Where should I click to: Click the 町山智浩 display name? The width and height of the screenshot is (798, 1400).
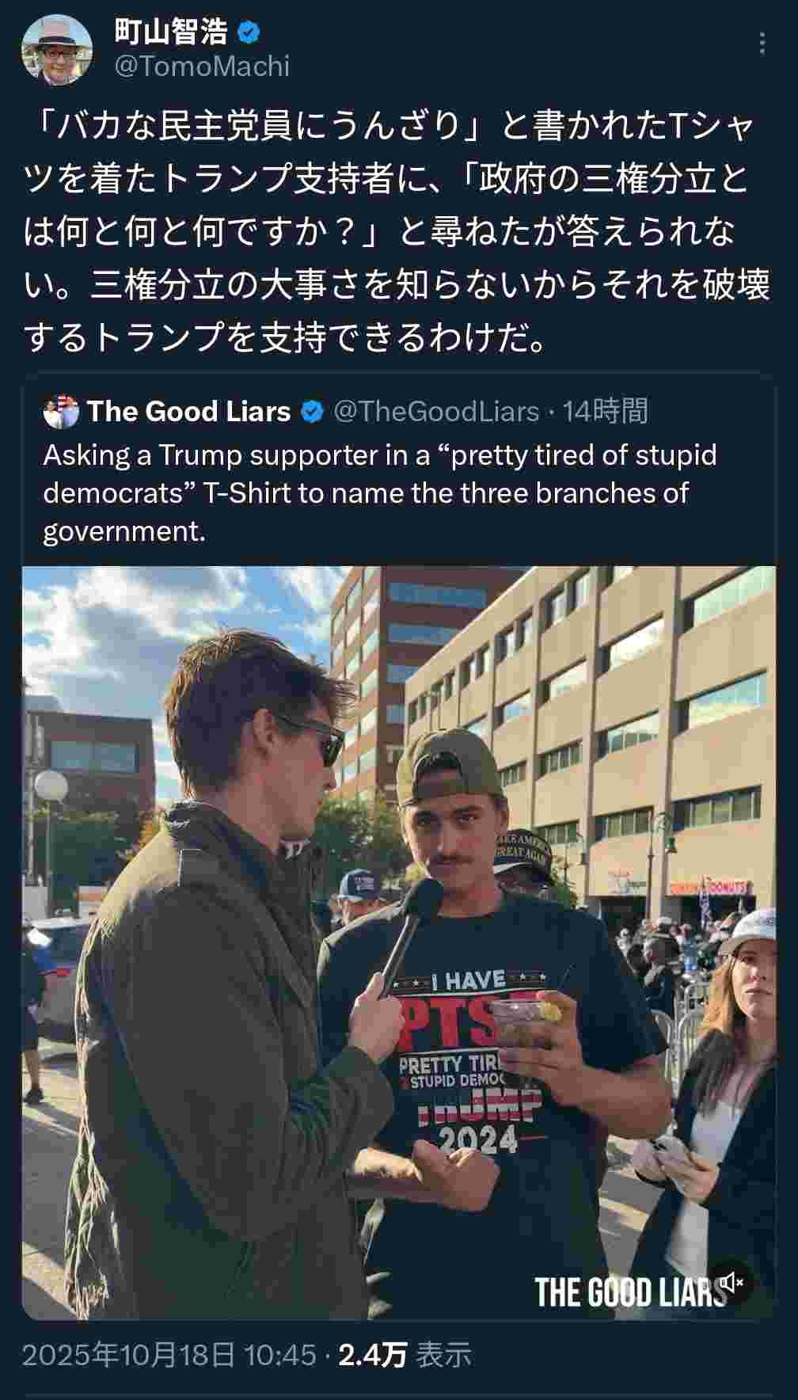click(172, 32)
